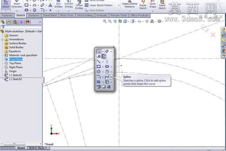
Task: Open the Circle dropdown in shortcut toolbar
Action: click(103, 72)
